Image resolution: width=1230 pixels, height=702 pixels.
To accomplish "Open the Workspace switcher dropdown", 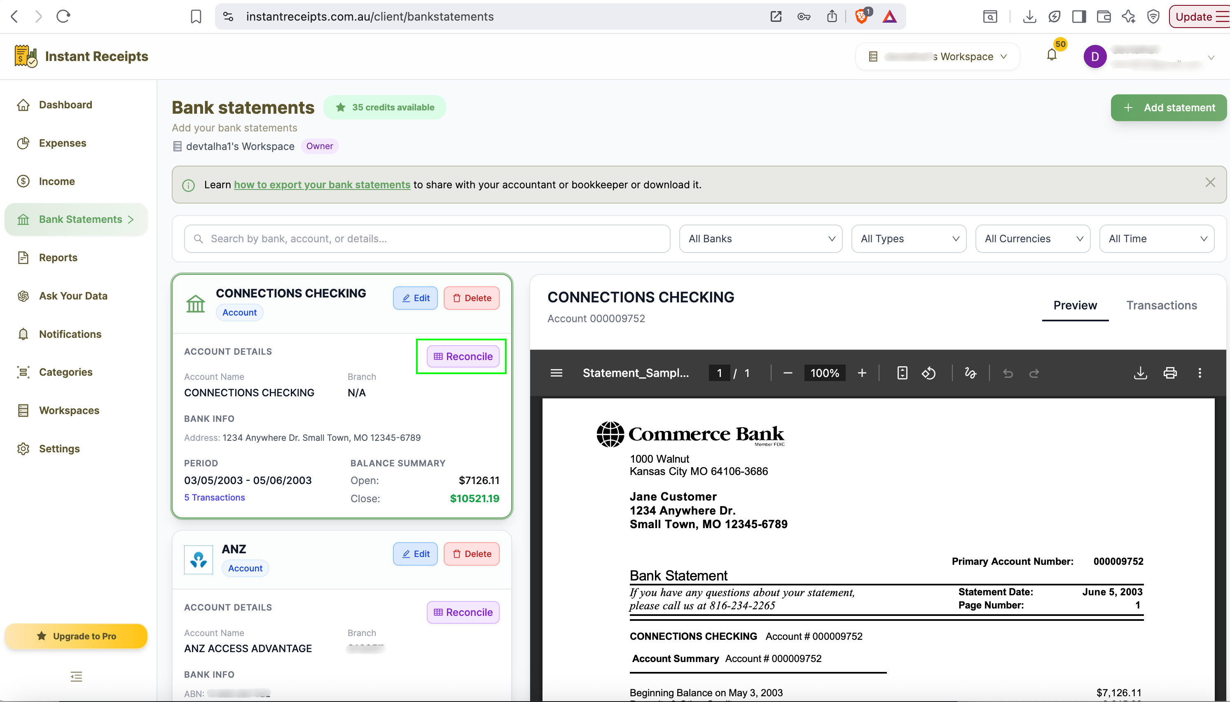I will pyautogui.click(x=938, y=56).
